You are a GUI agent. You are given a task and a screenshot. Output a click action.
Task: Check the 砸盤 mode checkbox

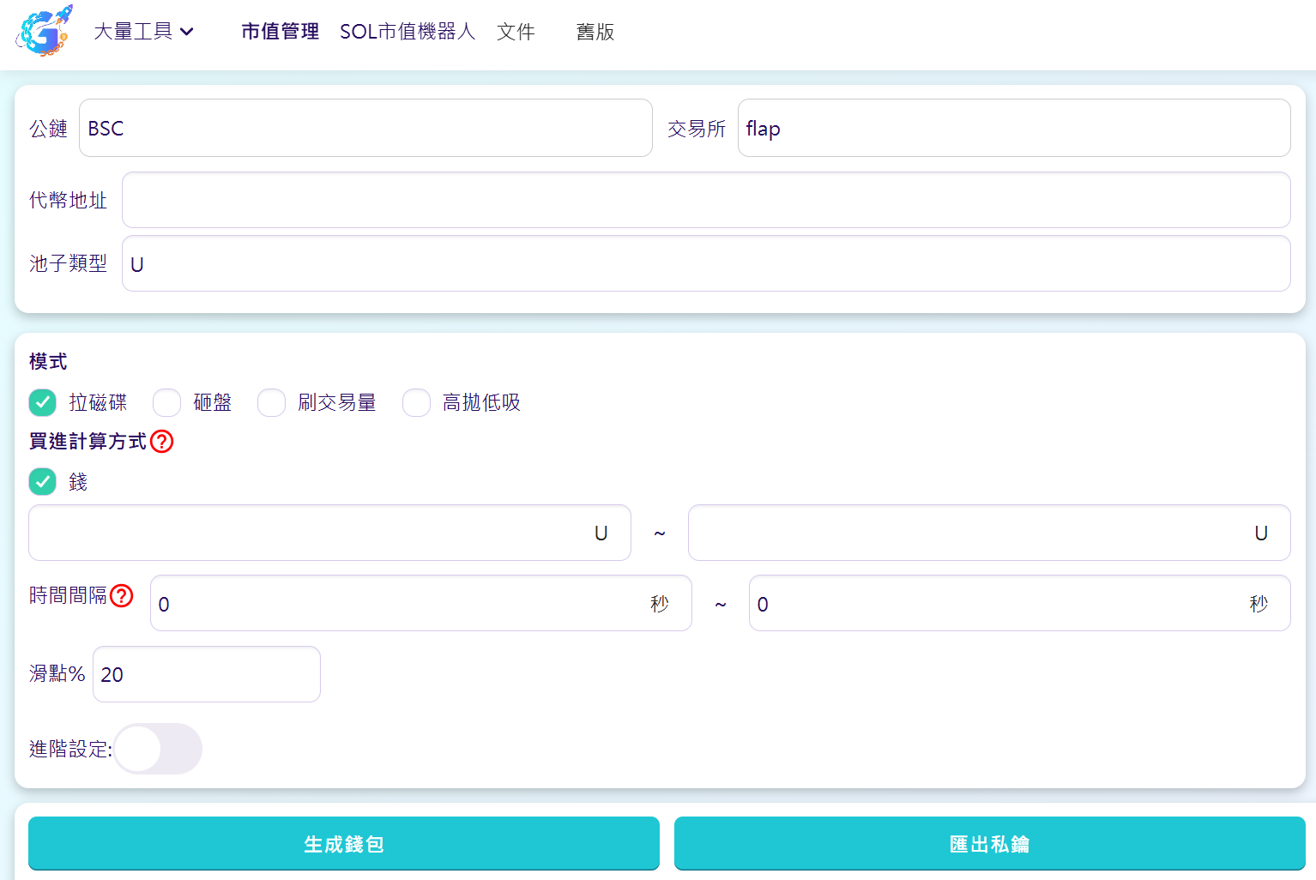click(x=167, y=402)
